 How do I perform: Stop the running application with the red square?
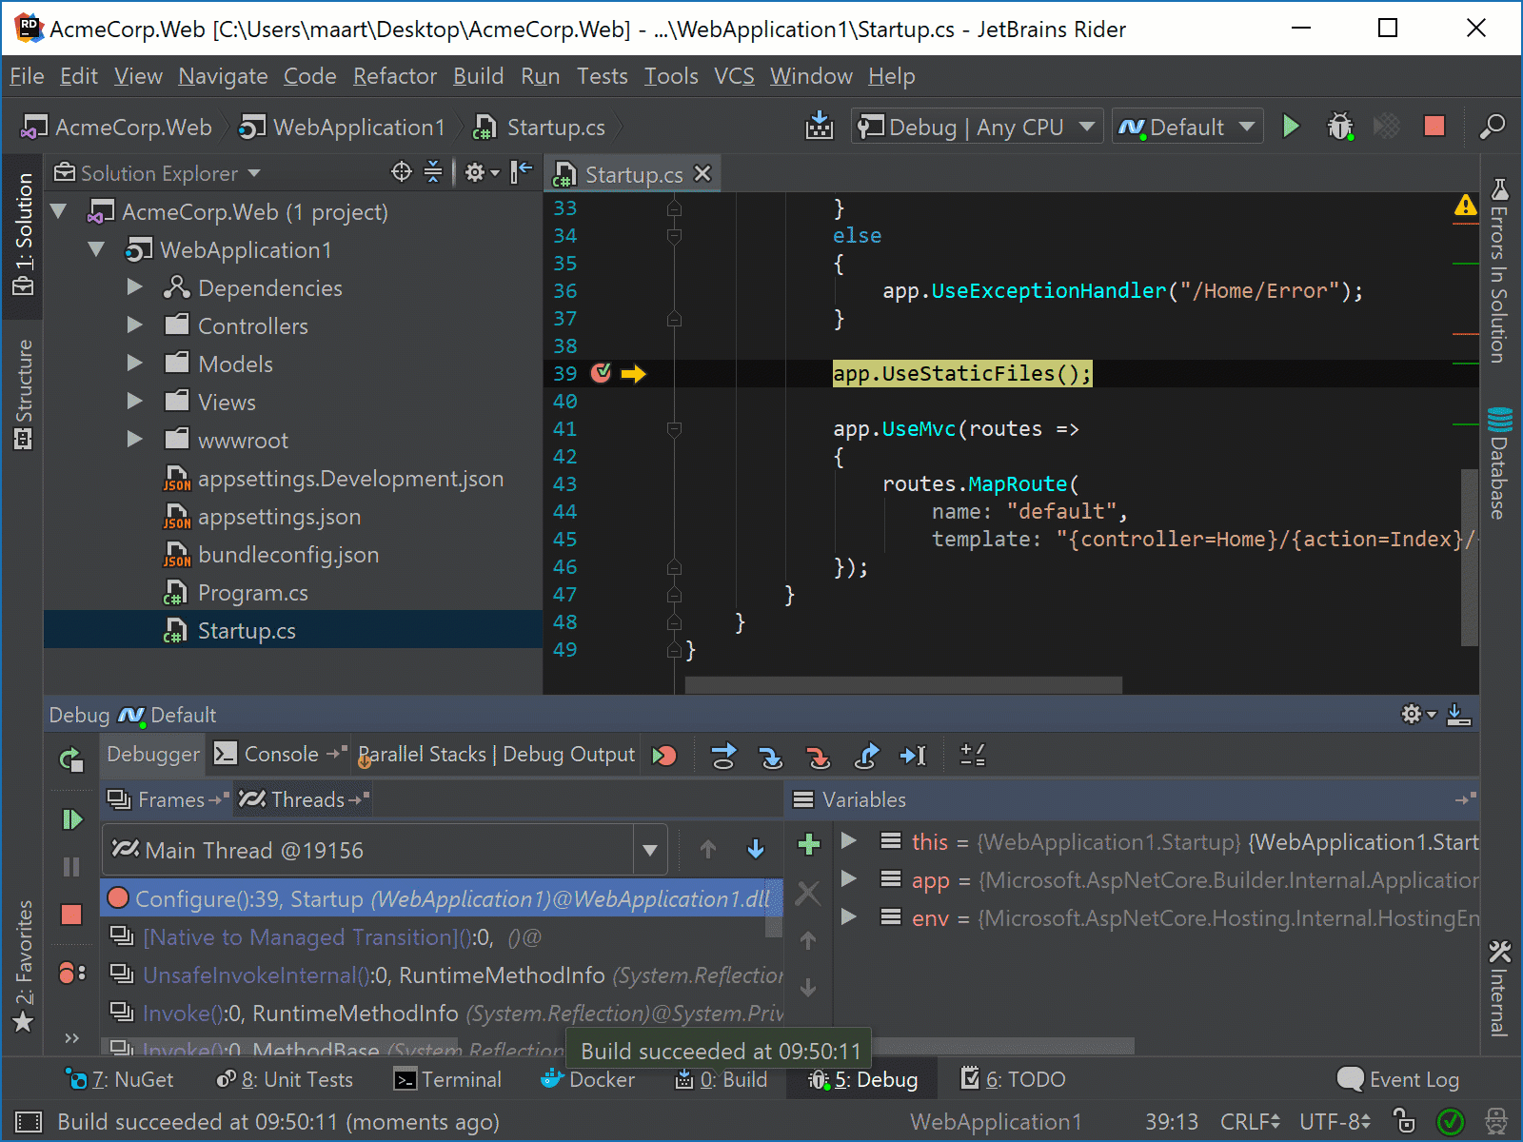click(1434, 126)
